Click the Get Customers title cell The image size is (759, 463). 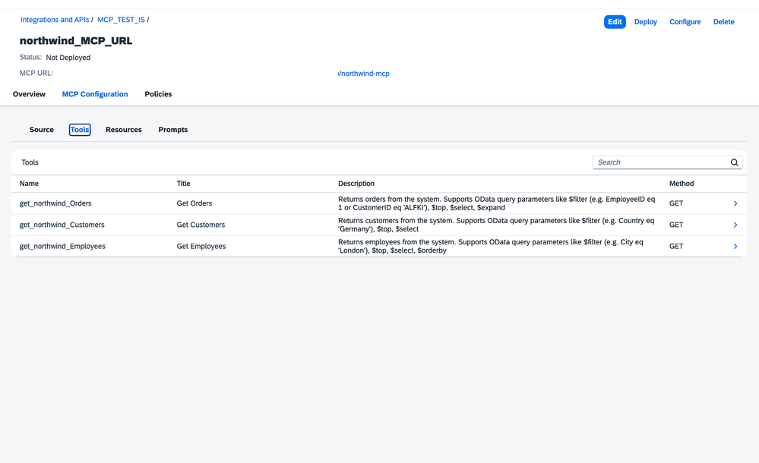pyautogui.click(x=201, y=225)
